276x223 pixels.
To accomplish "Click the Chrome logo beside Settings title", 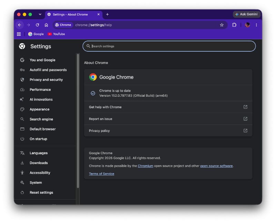I will click(22, 46).
